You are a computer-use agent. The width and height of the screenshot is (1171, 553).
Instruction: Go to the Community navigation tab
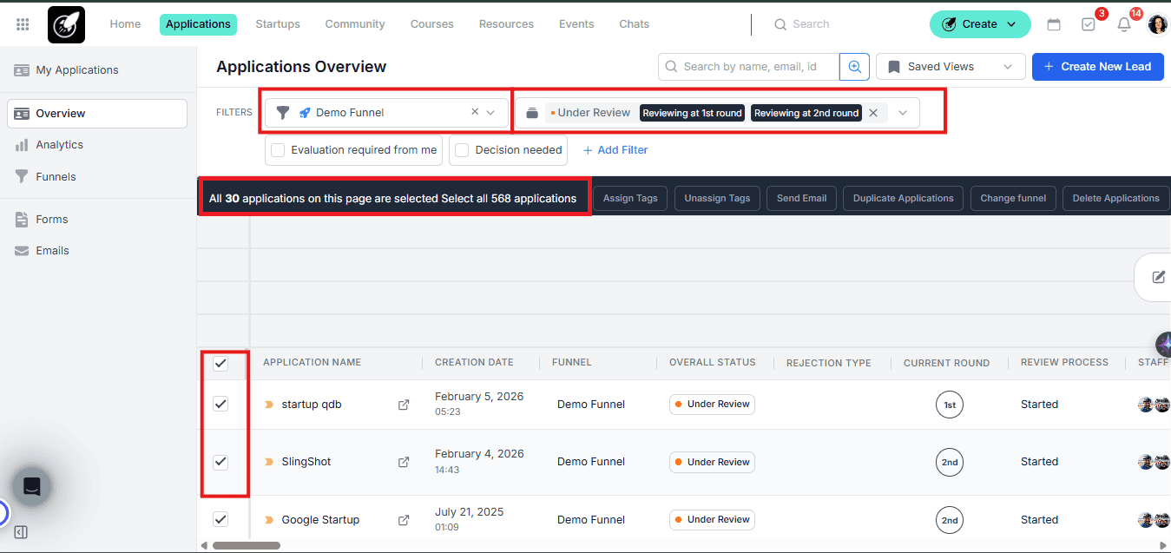coord(354,23)
